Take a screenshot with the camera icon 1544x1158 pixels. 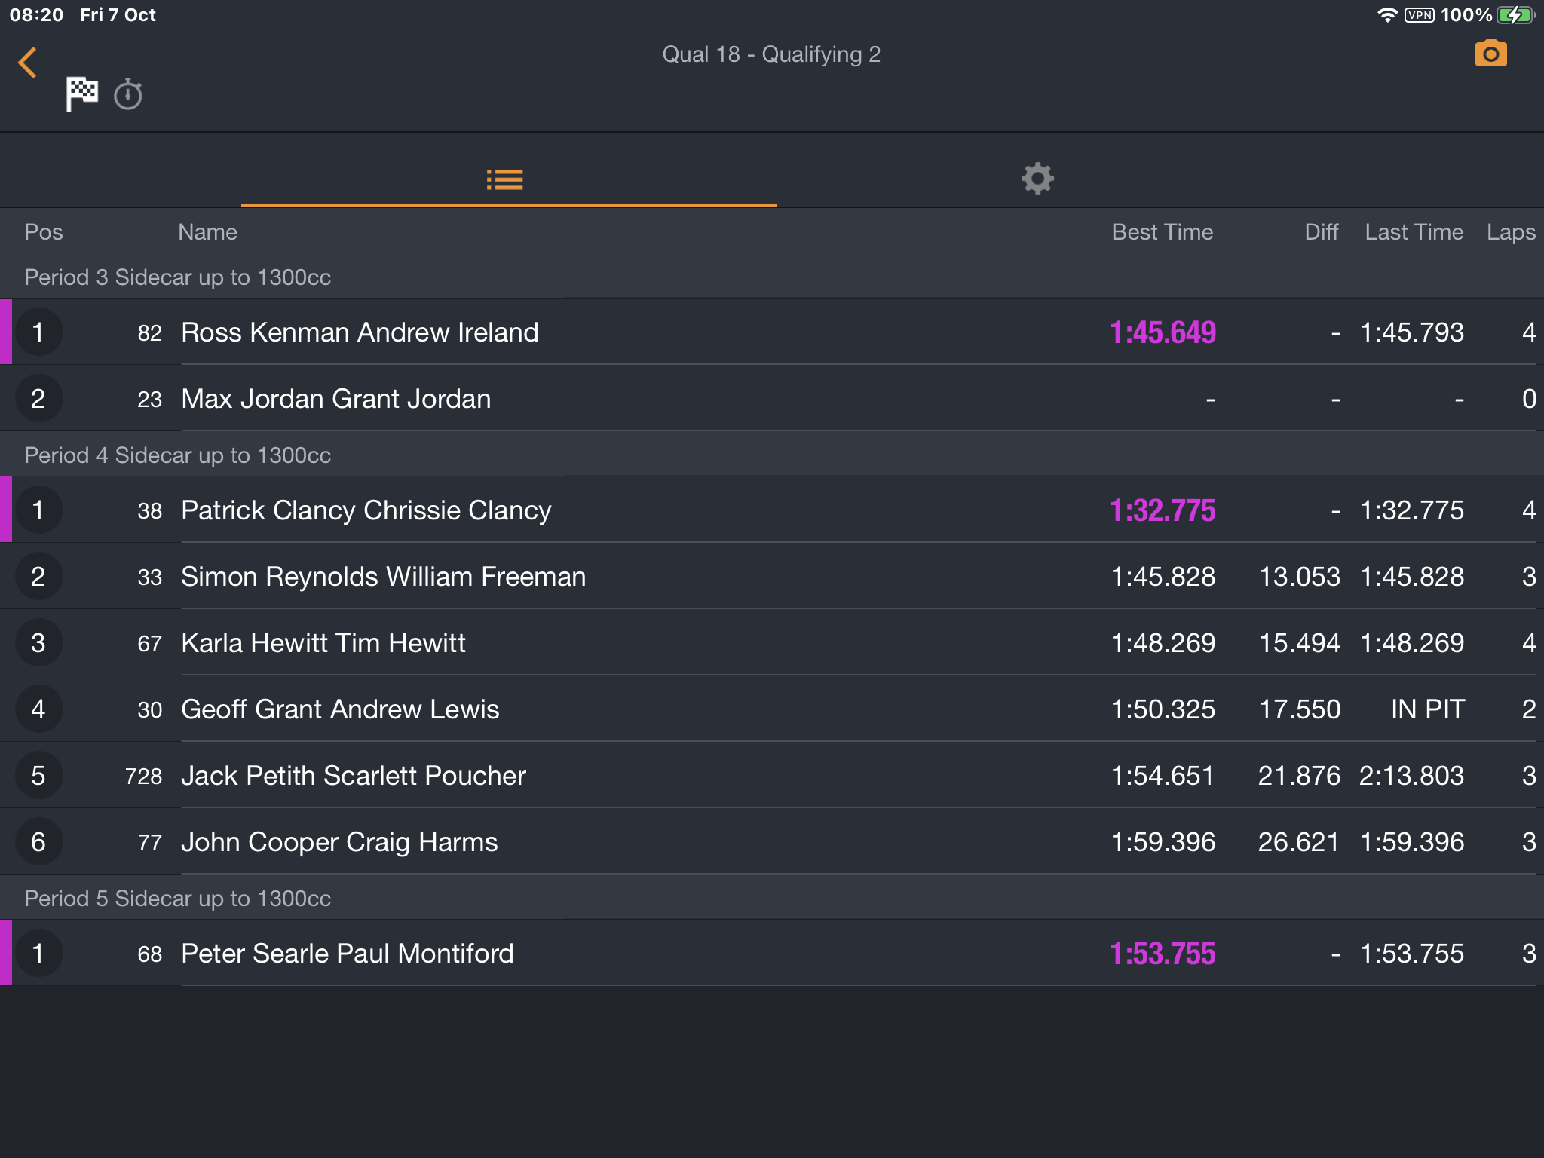tap(1490, 54)
